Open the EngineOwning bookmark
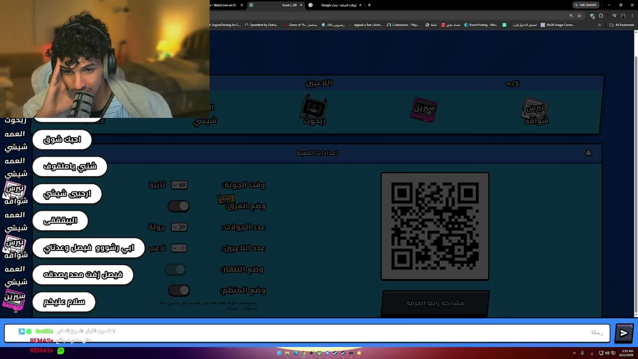The width and height of the screenshot is (638, 359). [225, 25]
